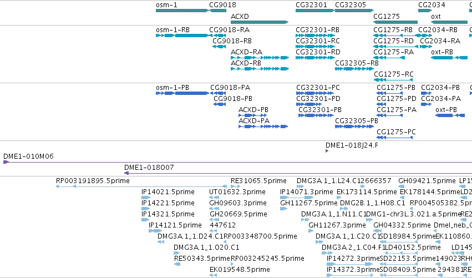Click the CG1275 gene bar
472x278 pixels.
click(395, 22)
